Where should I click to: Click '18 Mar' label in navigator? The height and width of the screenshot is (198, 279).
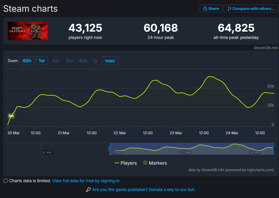pos(47,152)
